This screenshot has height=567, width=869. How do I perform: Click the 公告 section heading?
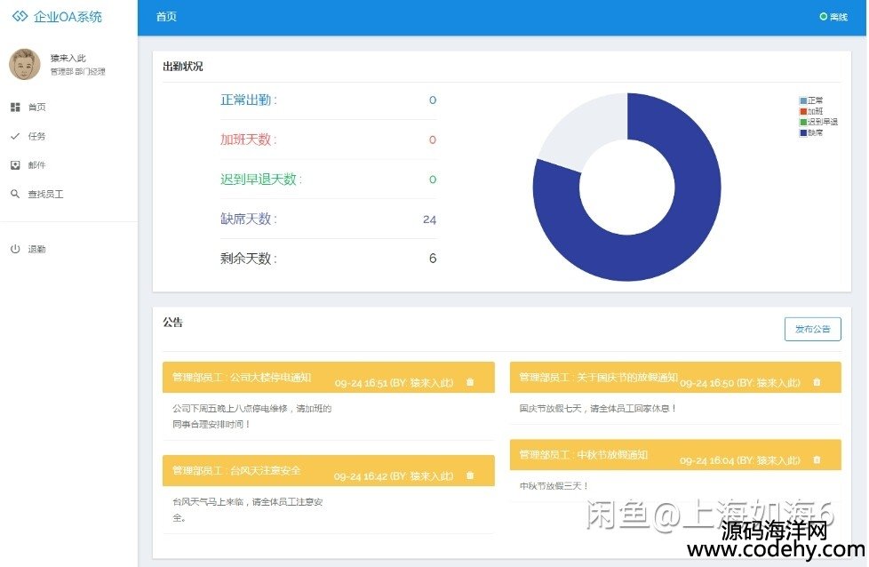coord(173,323)
